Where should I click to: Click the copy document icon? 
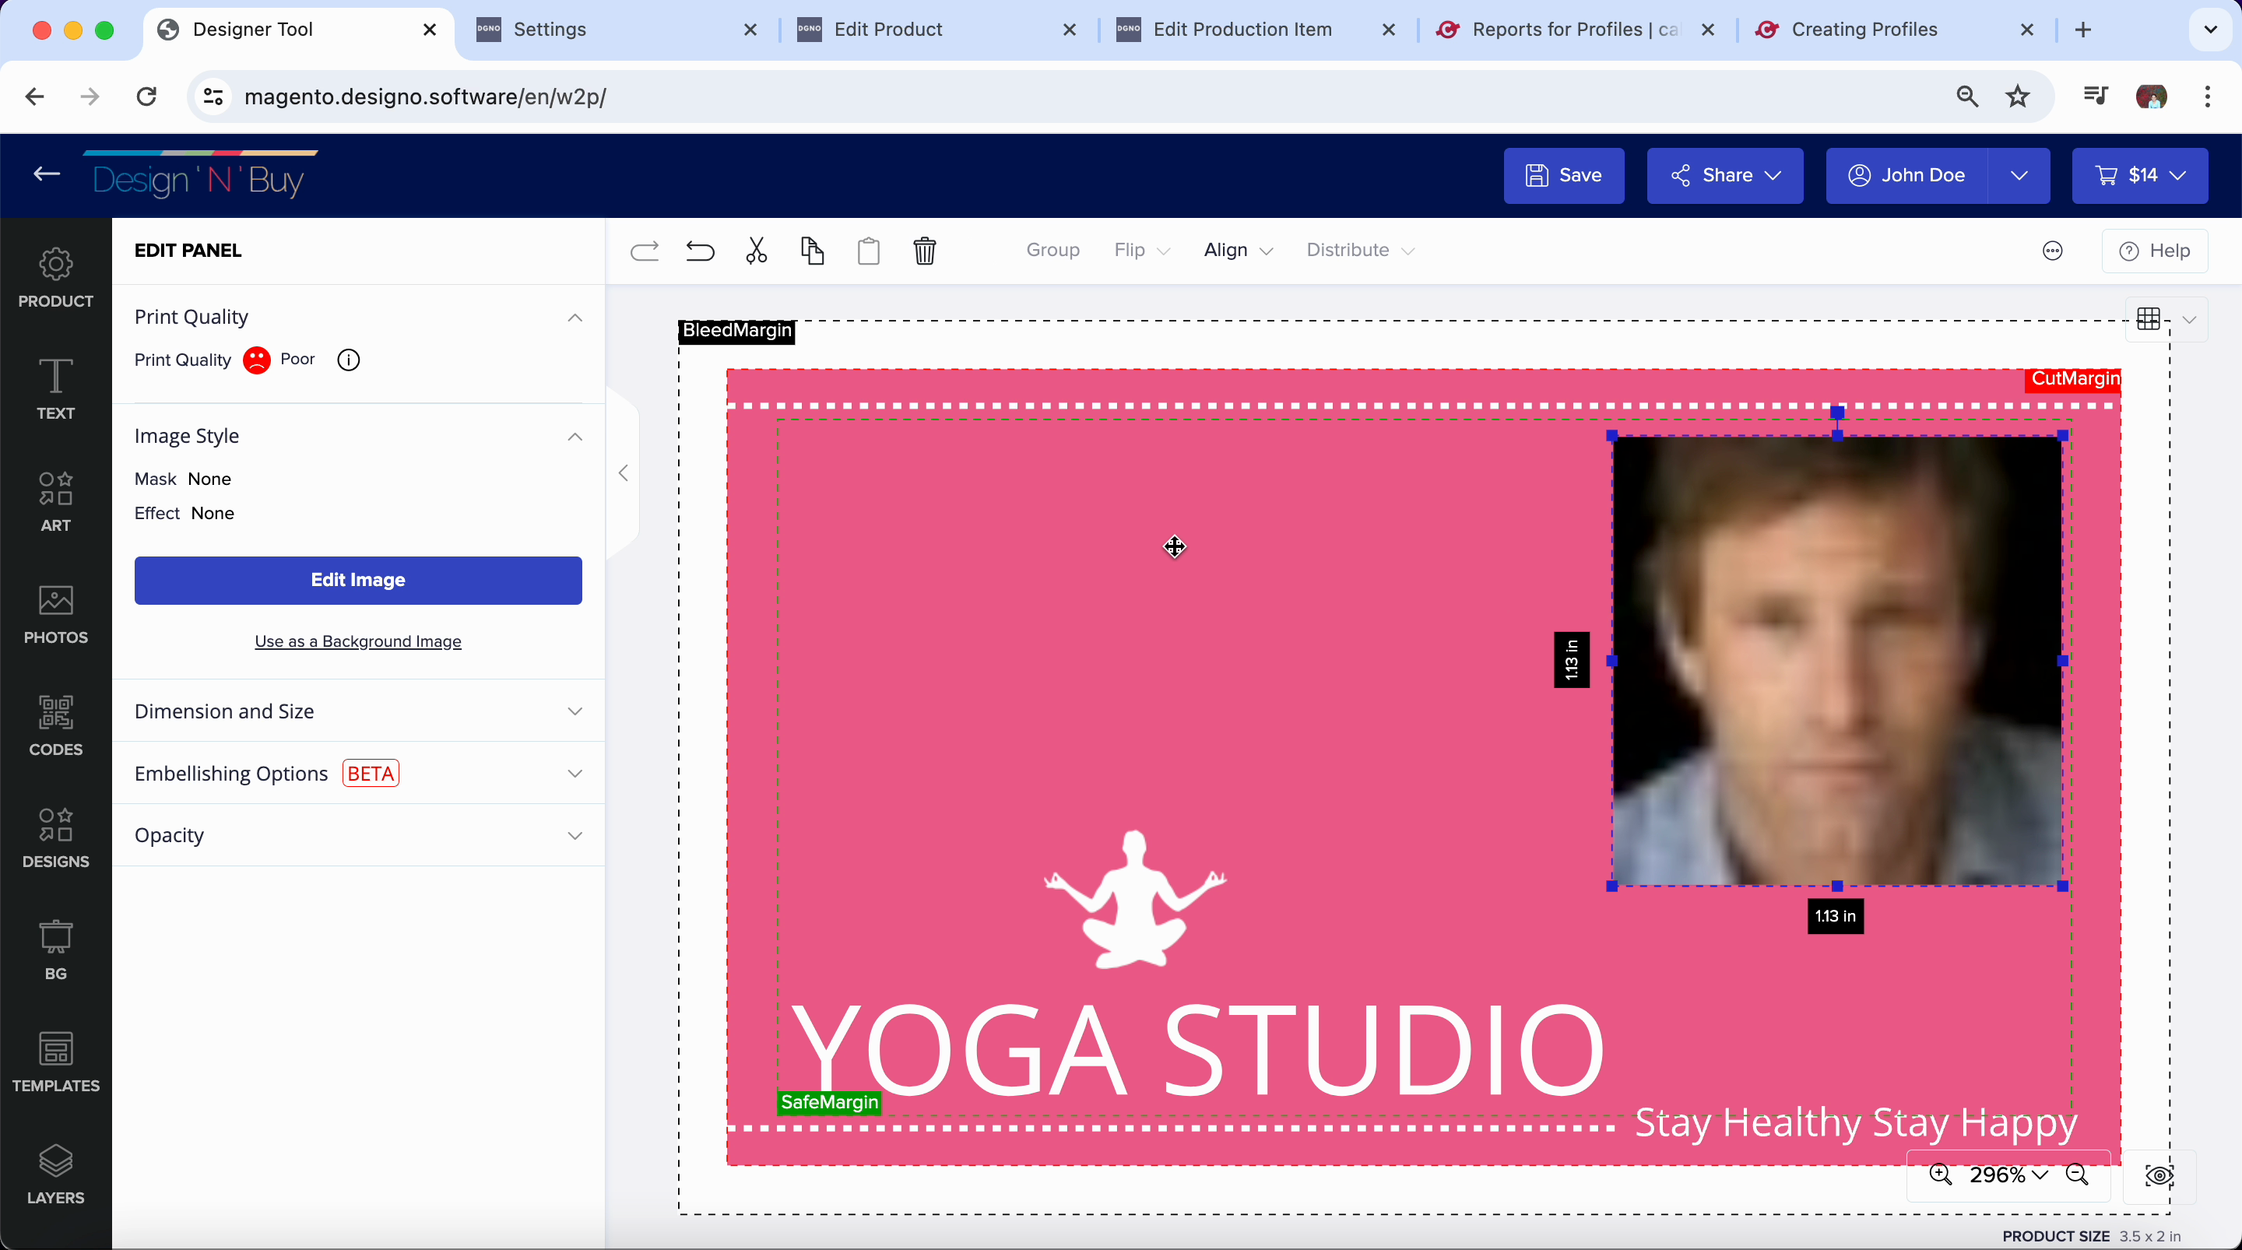point(812,251)
